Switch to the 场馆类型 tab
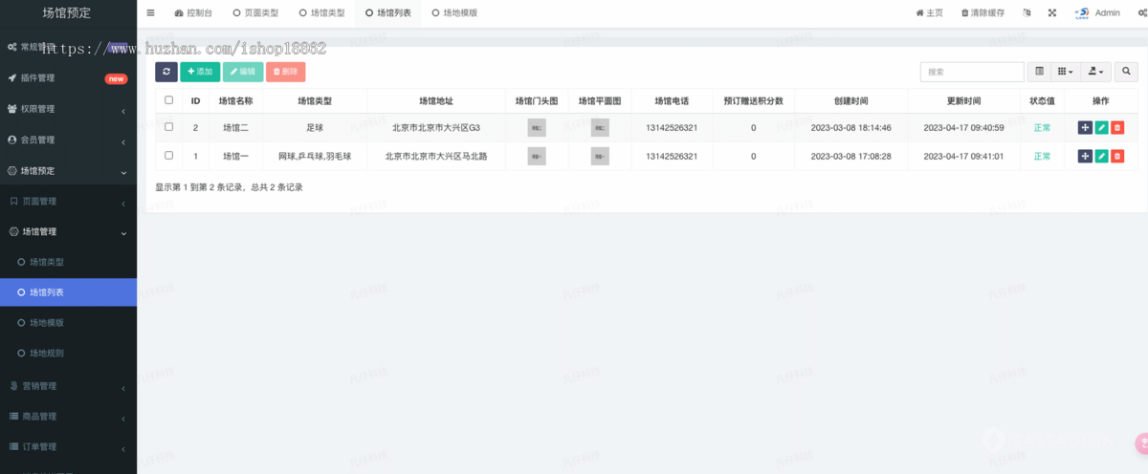This screenshot has height=474, width=1148. [321, 13]
